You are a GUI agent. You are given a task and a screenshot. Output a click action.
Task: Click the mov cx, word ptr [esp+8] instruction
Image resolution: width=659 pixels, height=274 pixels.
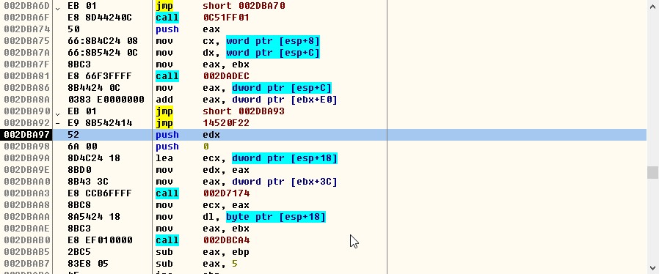tap(238, 41)
